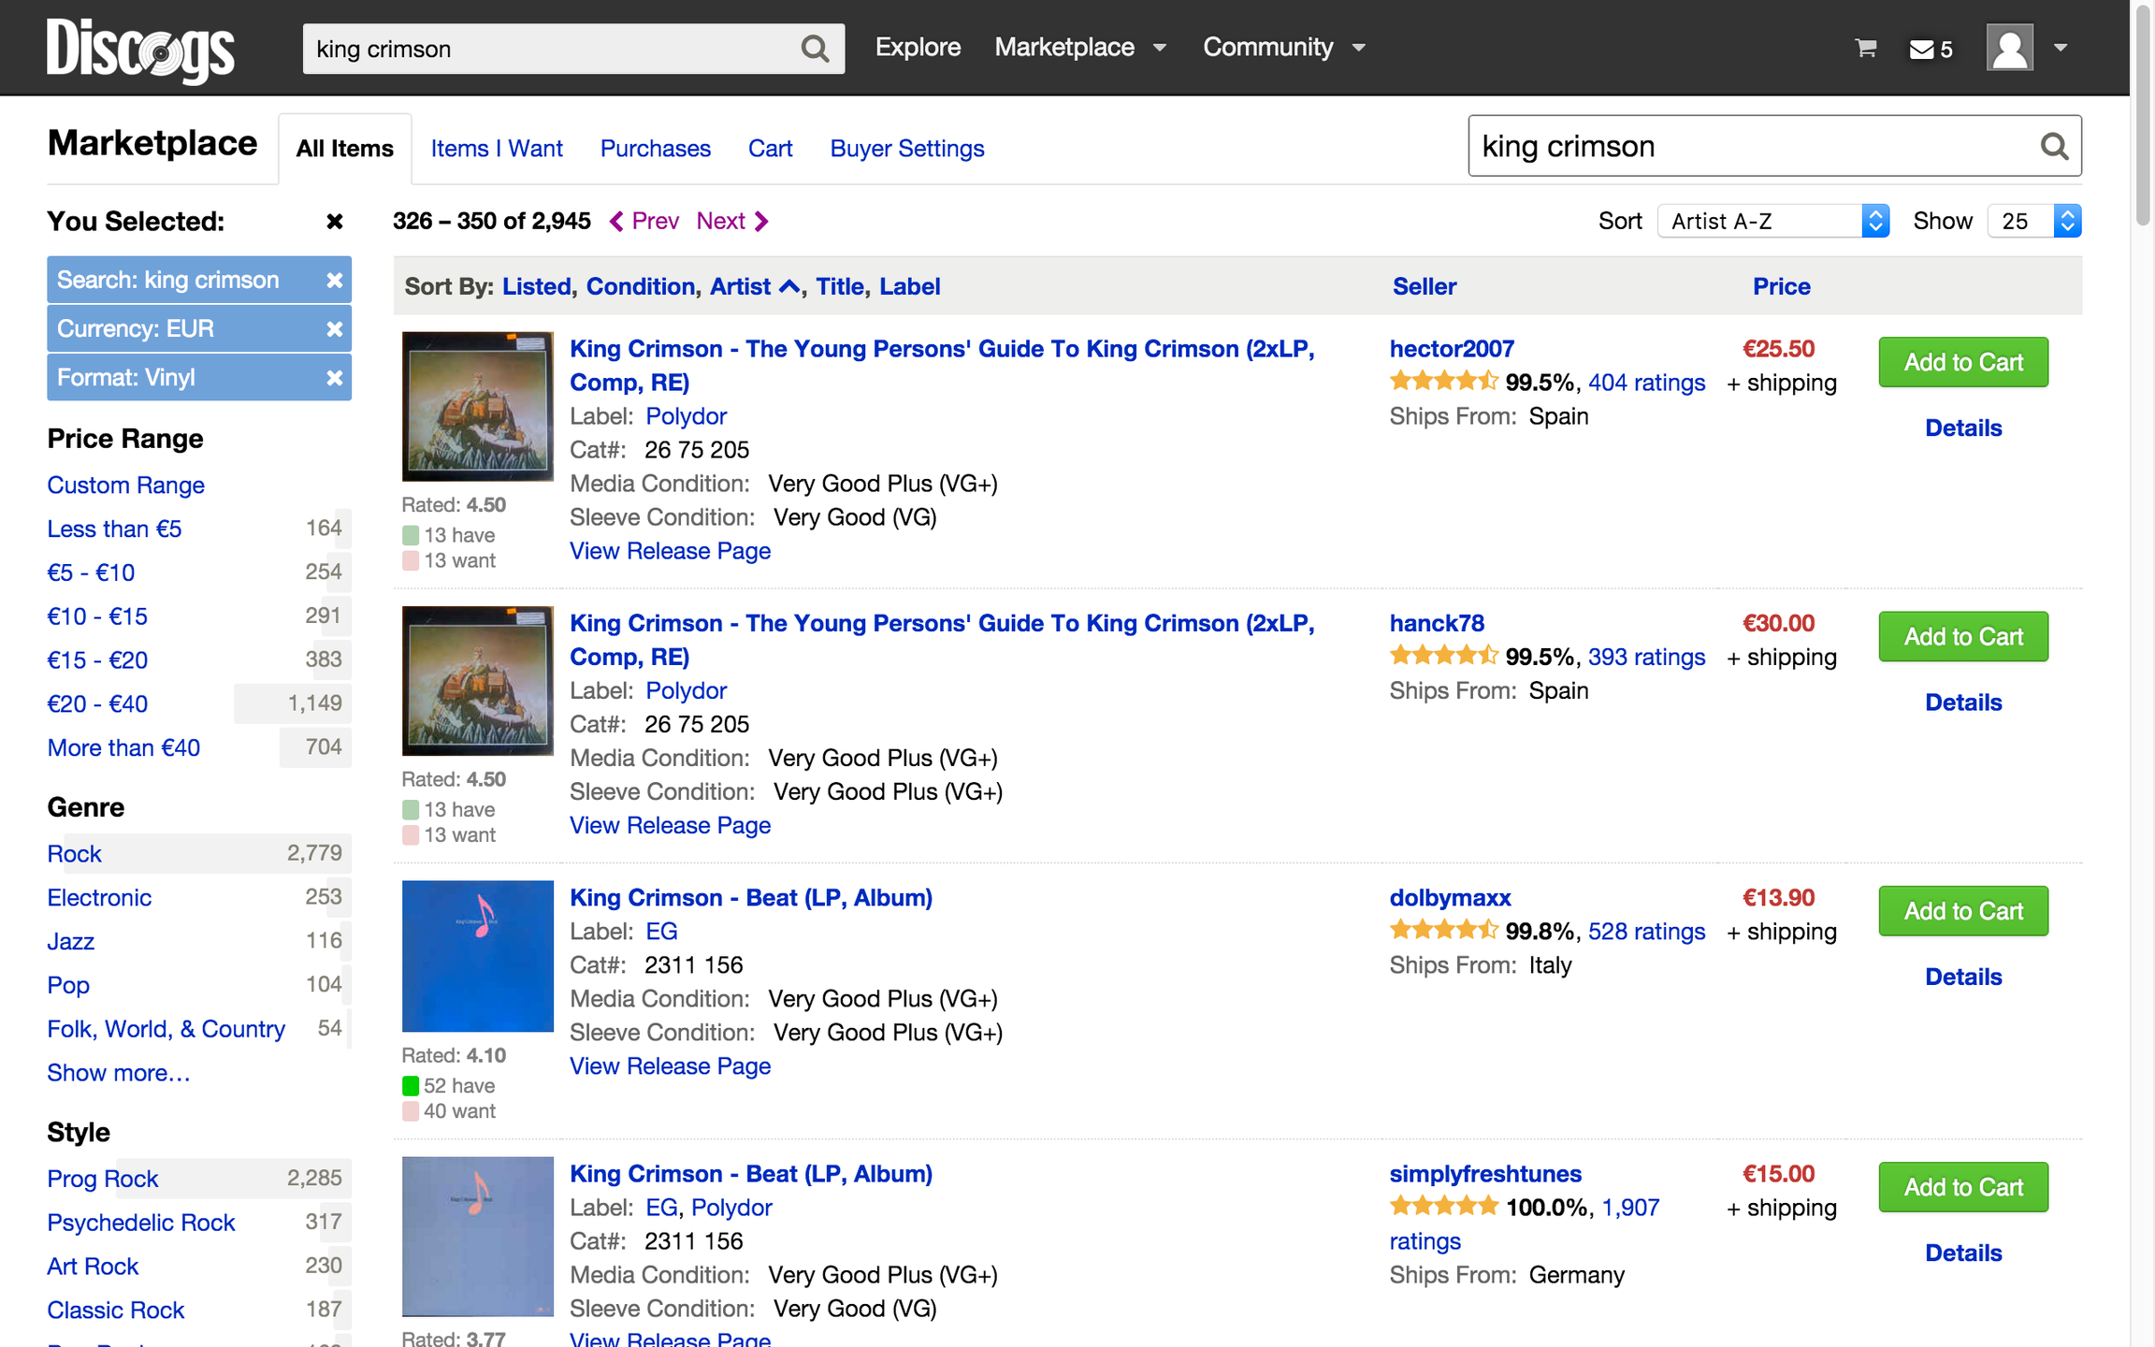Switch to the Purchases tab

pos(655,149)
